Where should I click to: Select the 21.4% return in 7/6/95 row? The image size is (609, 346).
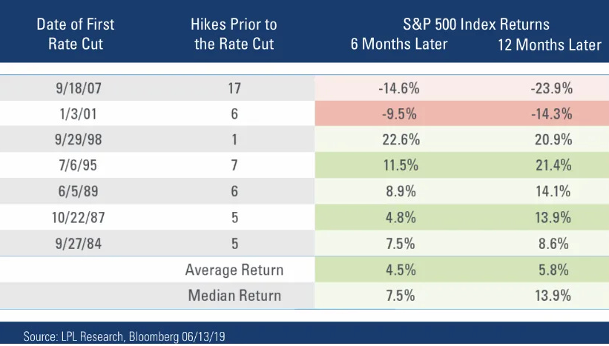(553, 165)
